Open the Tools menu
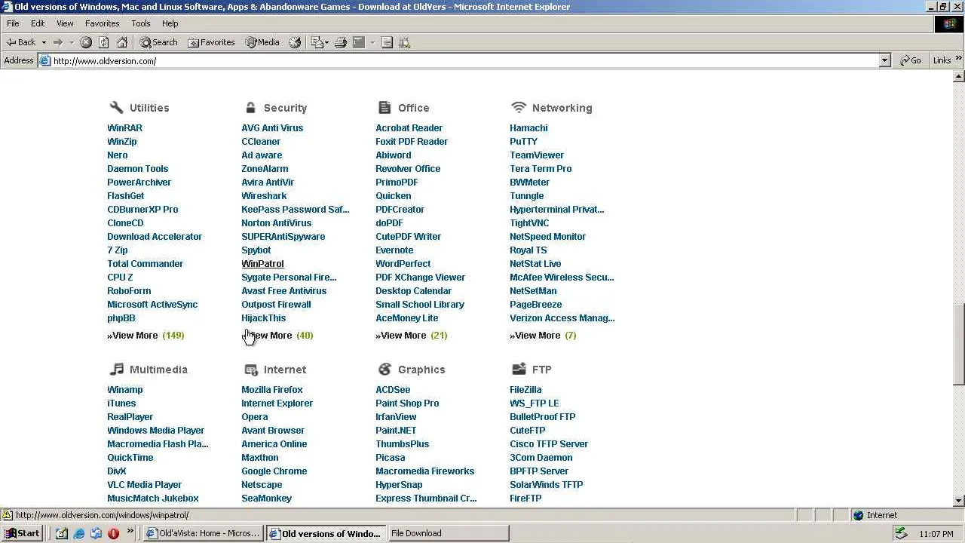This screenshot has width=965, height=543. [141, 23]
